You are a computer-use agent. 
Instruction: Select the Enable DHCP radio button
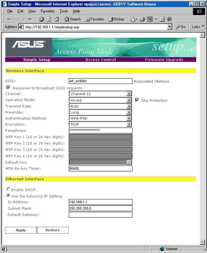pyautogui.click(x=8, y=189)
